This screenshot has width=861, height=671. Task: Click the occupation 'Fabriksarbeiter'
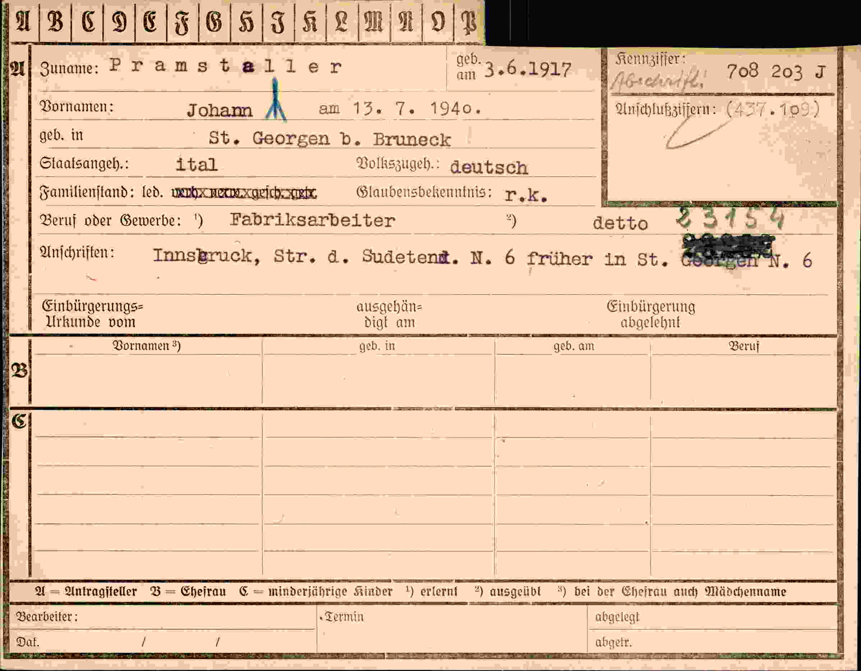coord(312,220)
